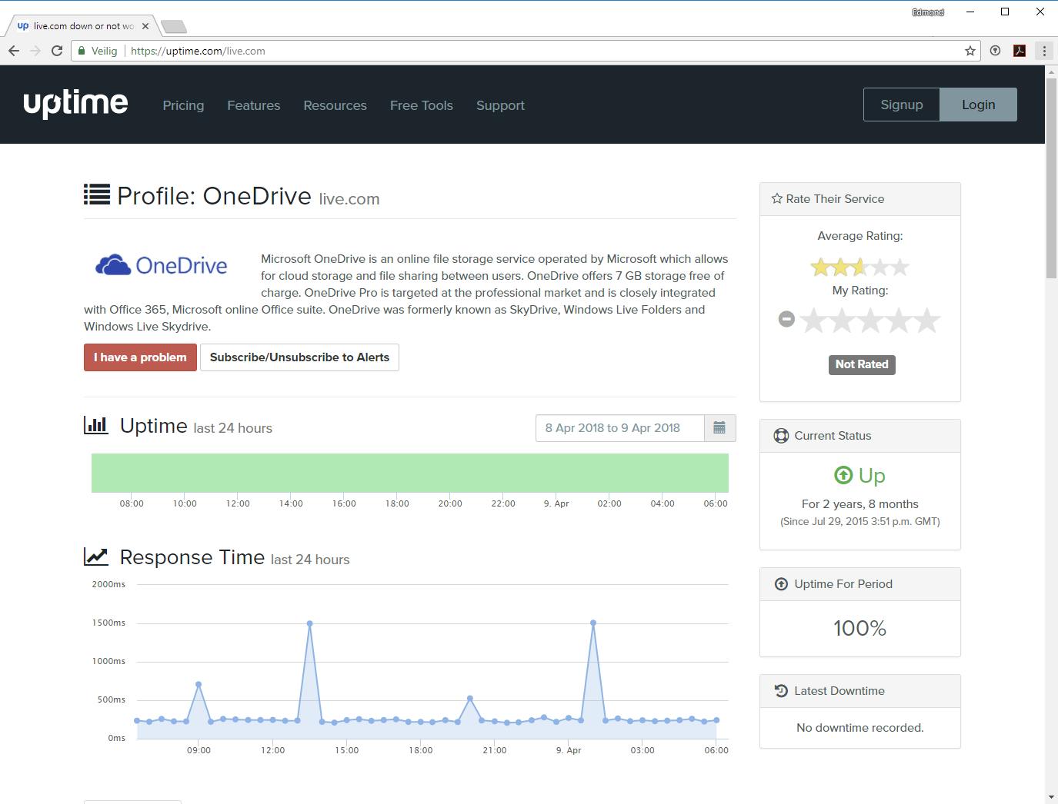
Task: Rate the service three stars
Action: pyautogui.click(x=870, y=321)
